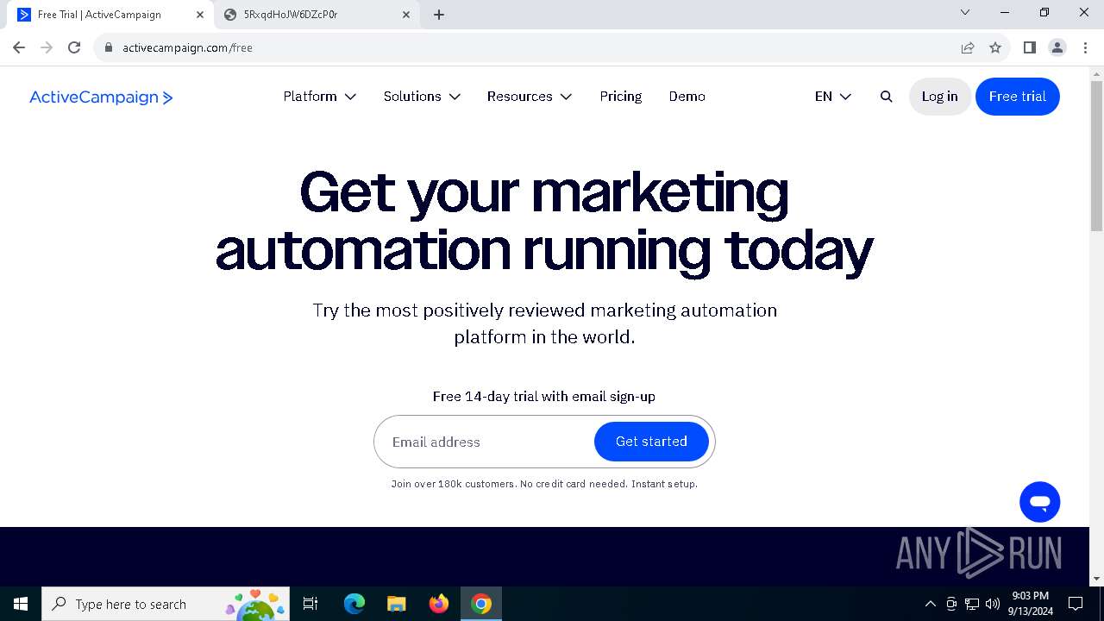Viewport: 1104px width, 621px height.
Task: Click the ActiveCampaign logo
Action: coord(101,97)
